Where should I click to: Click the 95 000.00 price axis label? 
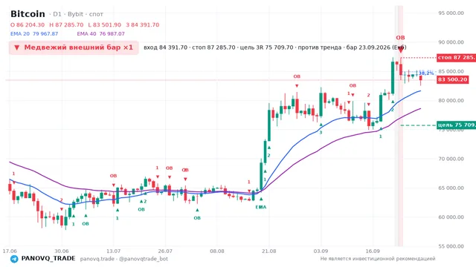[451, 13]
